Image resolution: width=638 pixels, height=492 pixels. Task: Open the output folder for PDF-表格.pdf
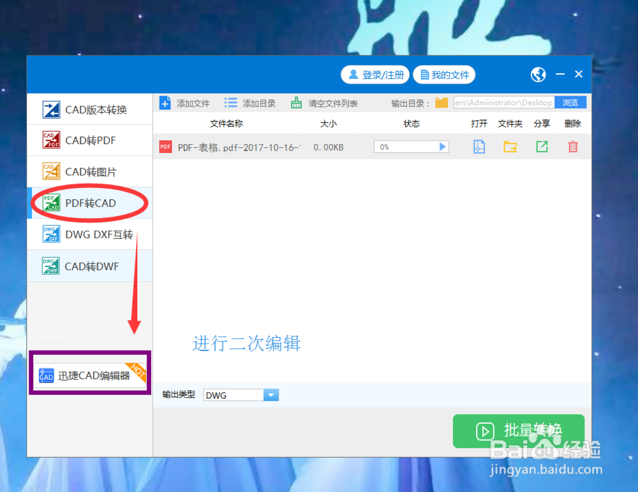[x=510, y=147]
